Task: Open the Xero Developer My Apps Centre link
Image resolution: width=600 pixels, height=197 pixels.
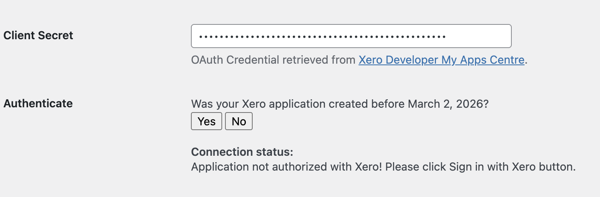Action: (x=441, y=60)
